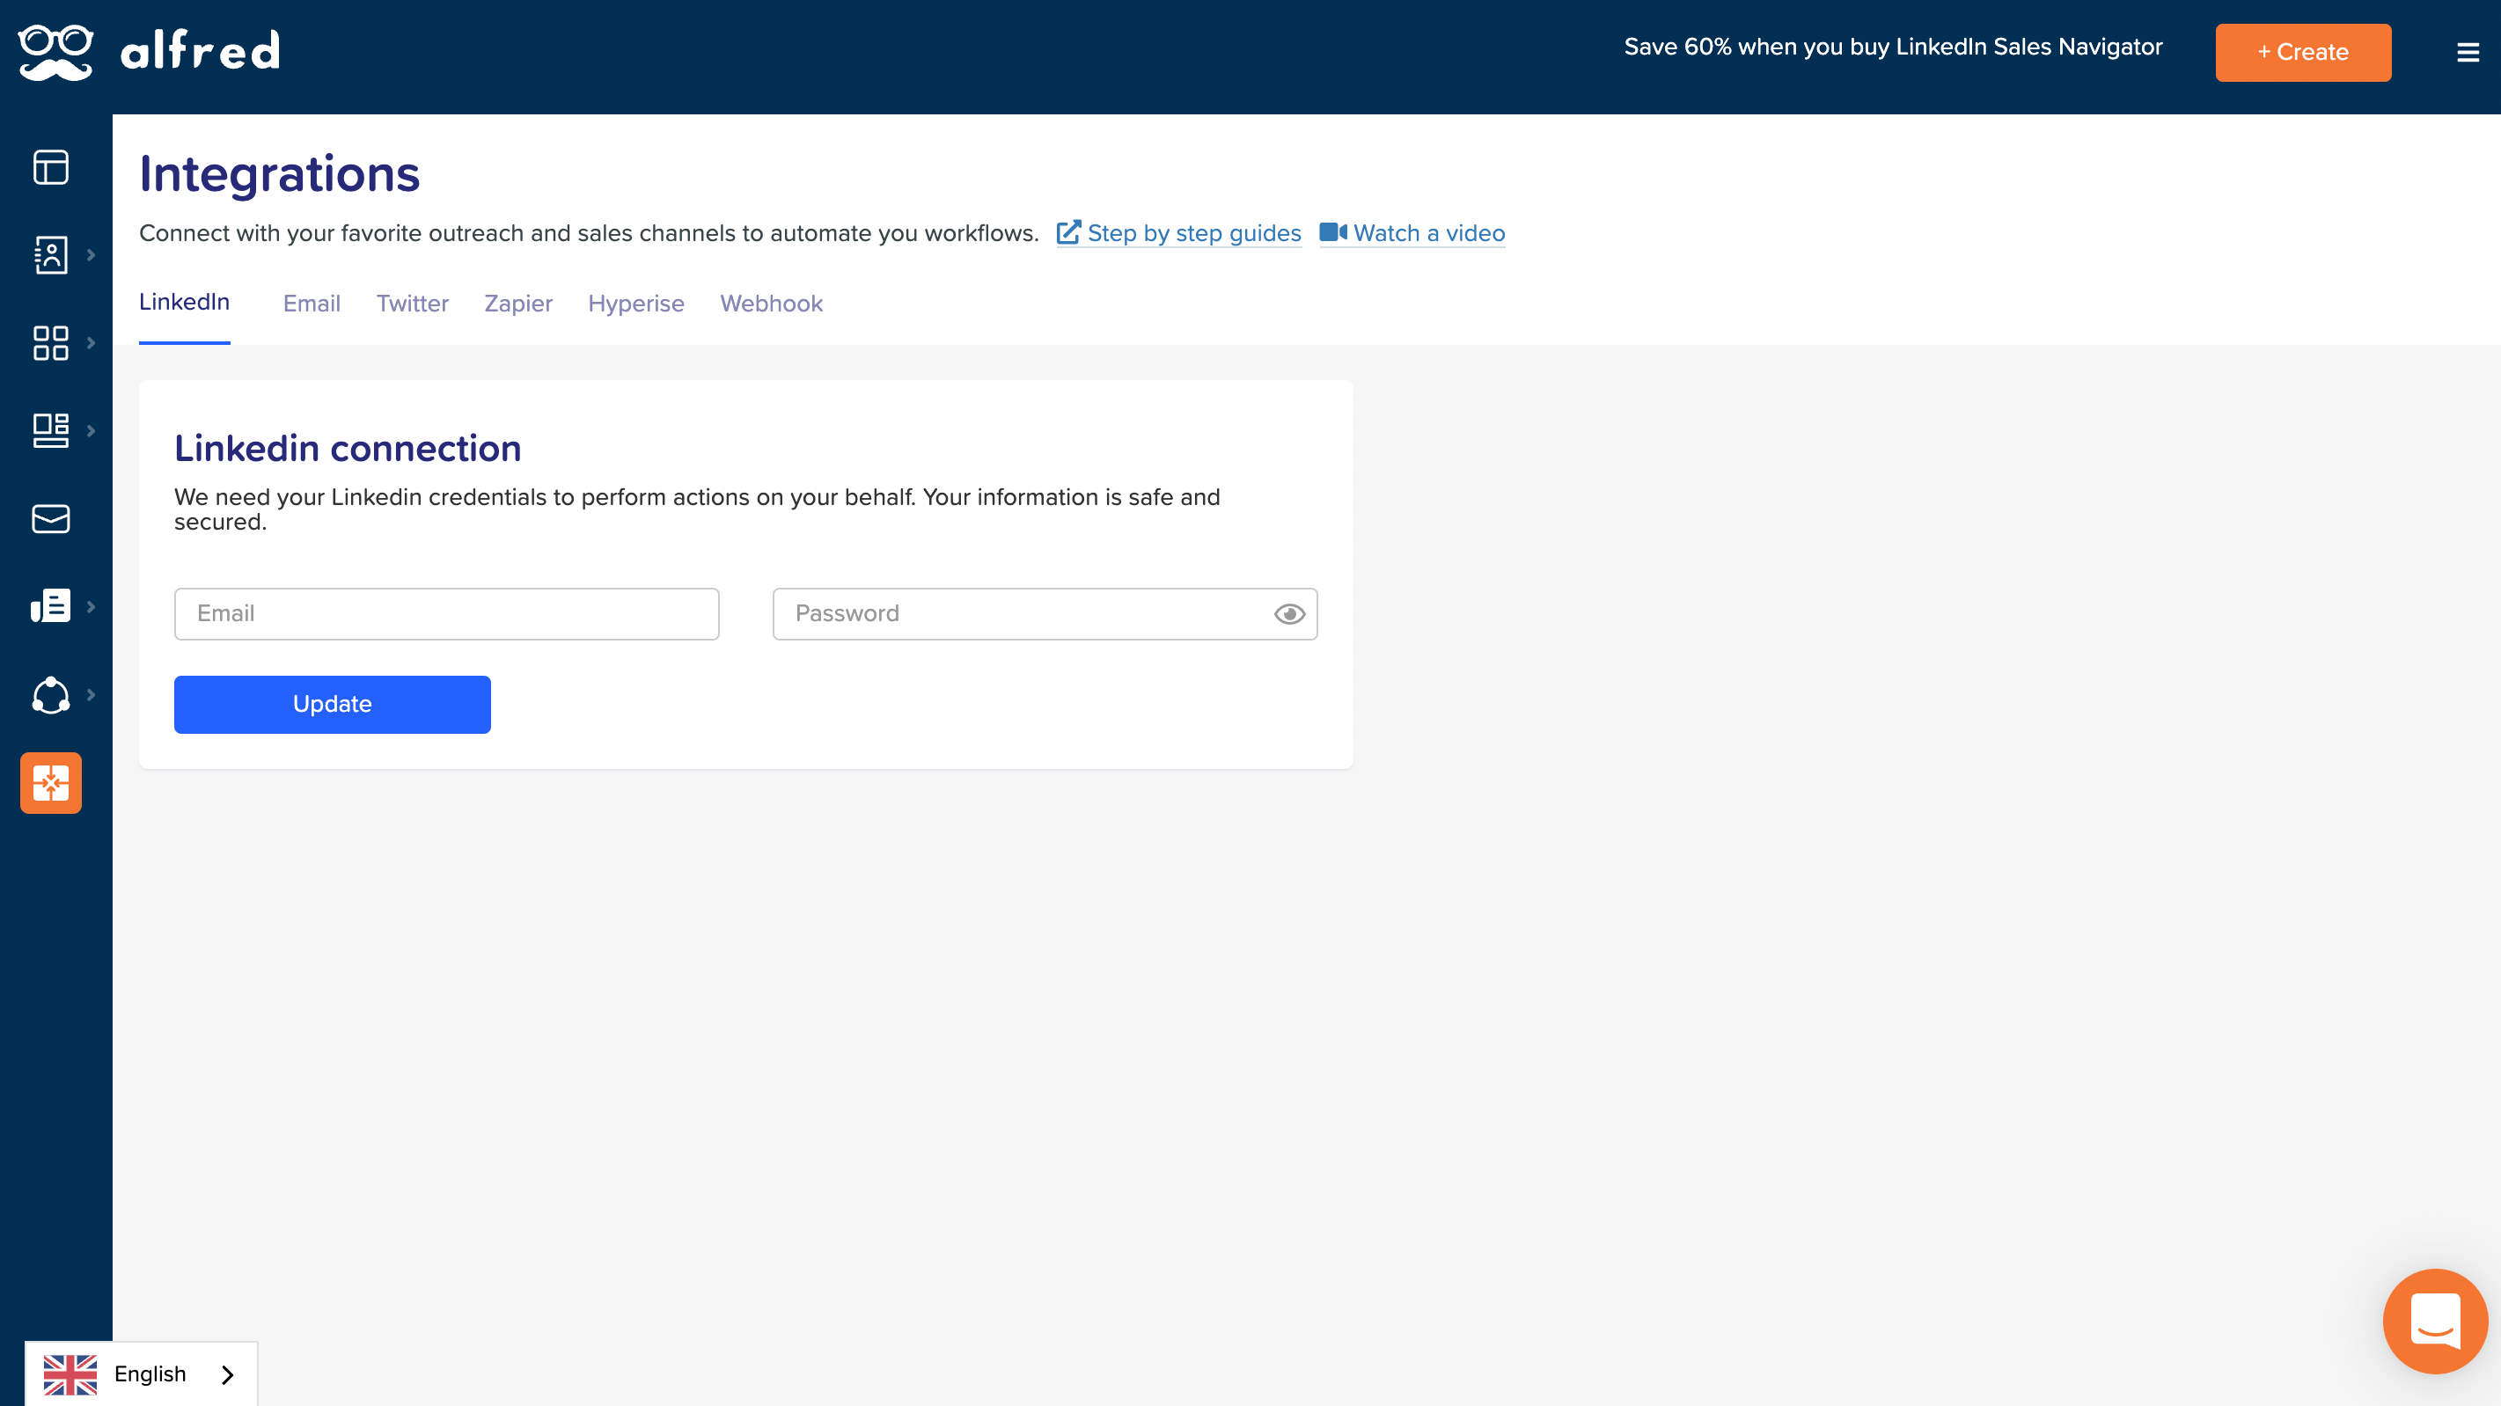
Task: Click inside the Email input field
Action: pos(445,612)
